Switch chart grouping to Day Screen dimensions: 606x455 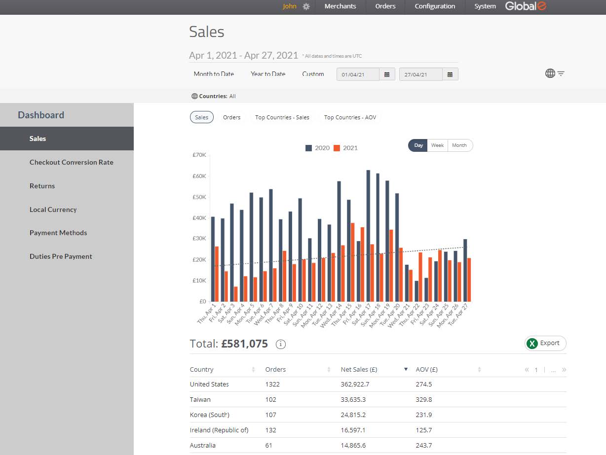(418, 145)
